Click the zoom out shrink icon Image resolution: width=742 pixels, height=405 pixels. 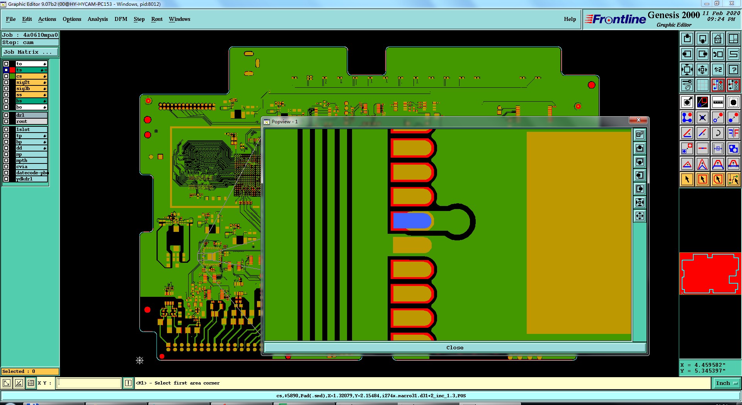(703, 70)
